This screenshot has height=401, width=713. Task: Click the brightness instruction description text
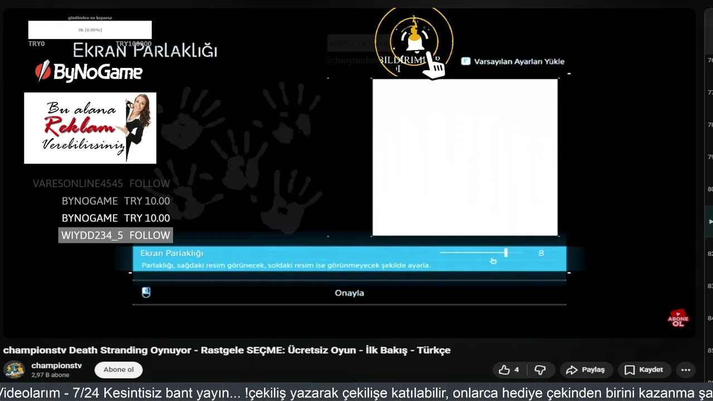point(286,266)
